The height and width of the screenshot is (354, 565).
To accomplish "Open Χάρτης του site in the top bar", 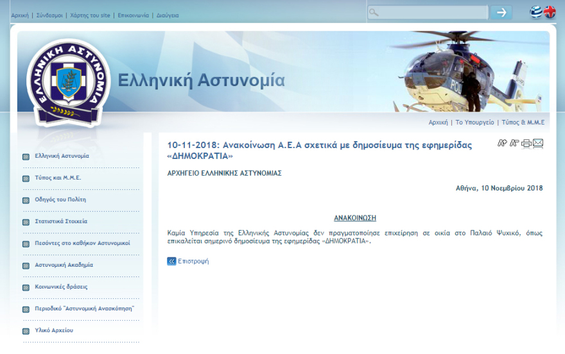I will [x=90, y=15].
